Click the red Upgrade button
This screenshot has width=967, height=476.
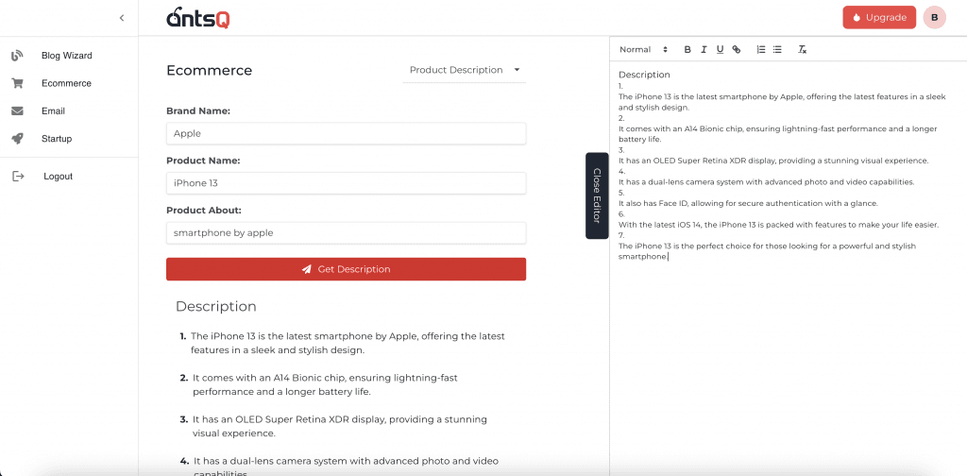pos(879,17)
